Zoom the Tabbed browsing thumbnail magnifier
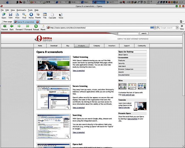Viewport: 185px width, 148px height. click(68, 78)
